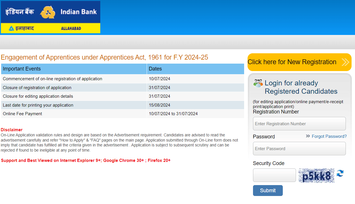Viewport: 355px width, 204px height.
Task: Click the Allahabad triangle emblem in the logo strip
Action: click(11, 28)
